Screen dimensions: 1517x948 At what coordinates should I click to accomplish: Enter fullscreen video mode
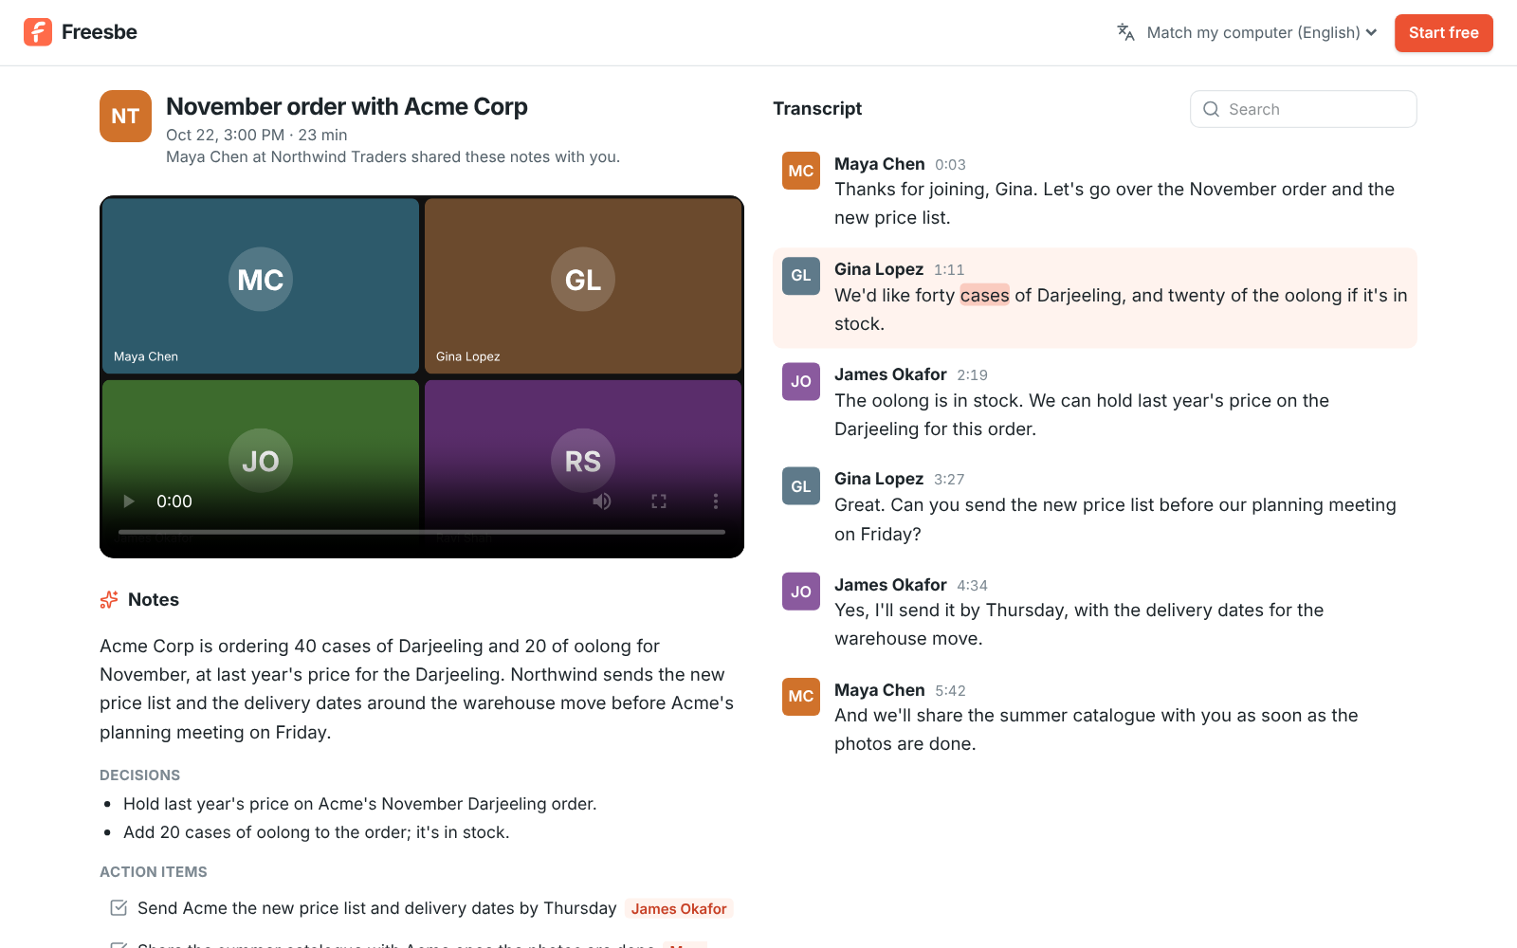(659, 501)
